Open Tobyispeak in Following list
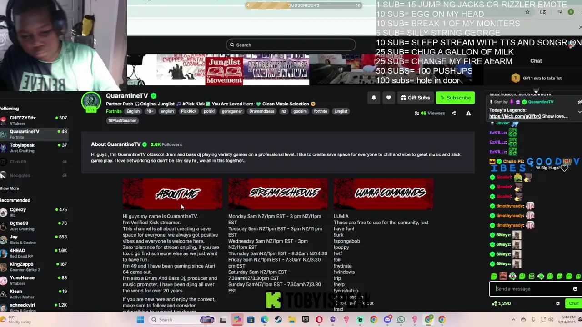Image resolution: width=582 pixels, height=327 pixels. [x=34, y=148]
